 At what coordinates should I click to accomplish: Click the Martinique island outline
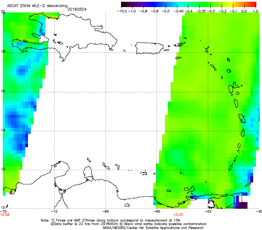click(242, 119)
